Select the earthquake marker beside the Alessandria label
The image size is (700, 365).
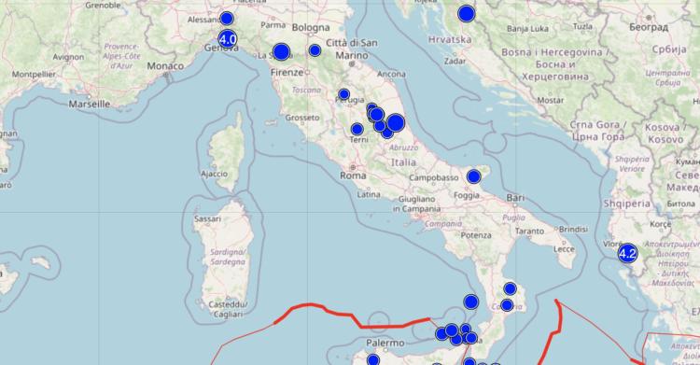pyautogui.click(x=227, y=19)
